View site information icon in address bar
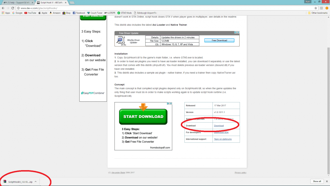Screen dimensions: 330x186 (x=18, y=8)
